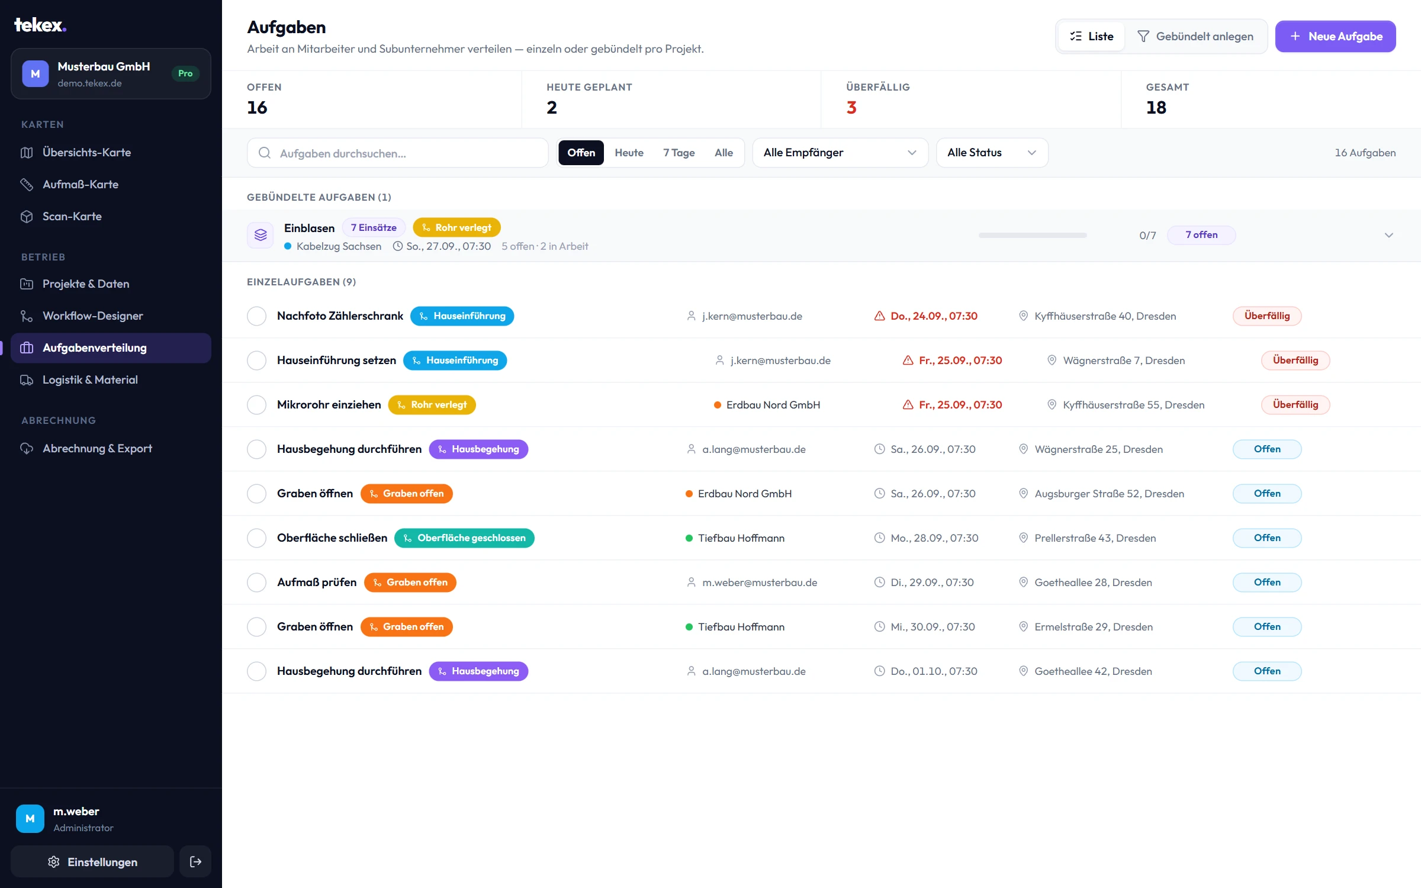Open the Alle Status dropdown

[x=992, y=153]
